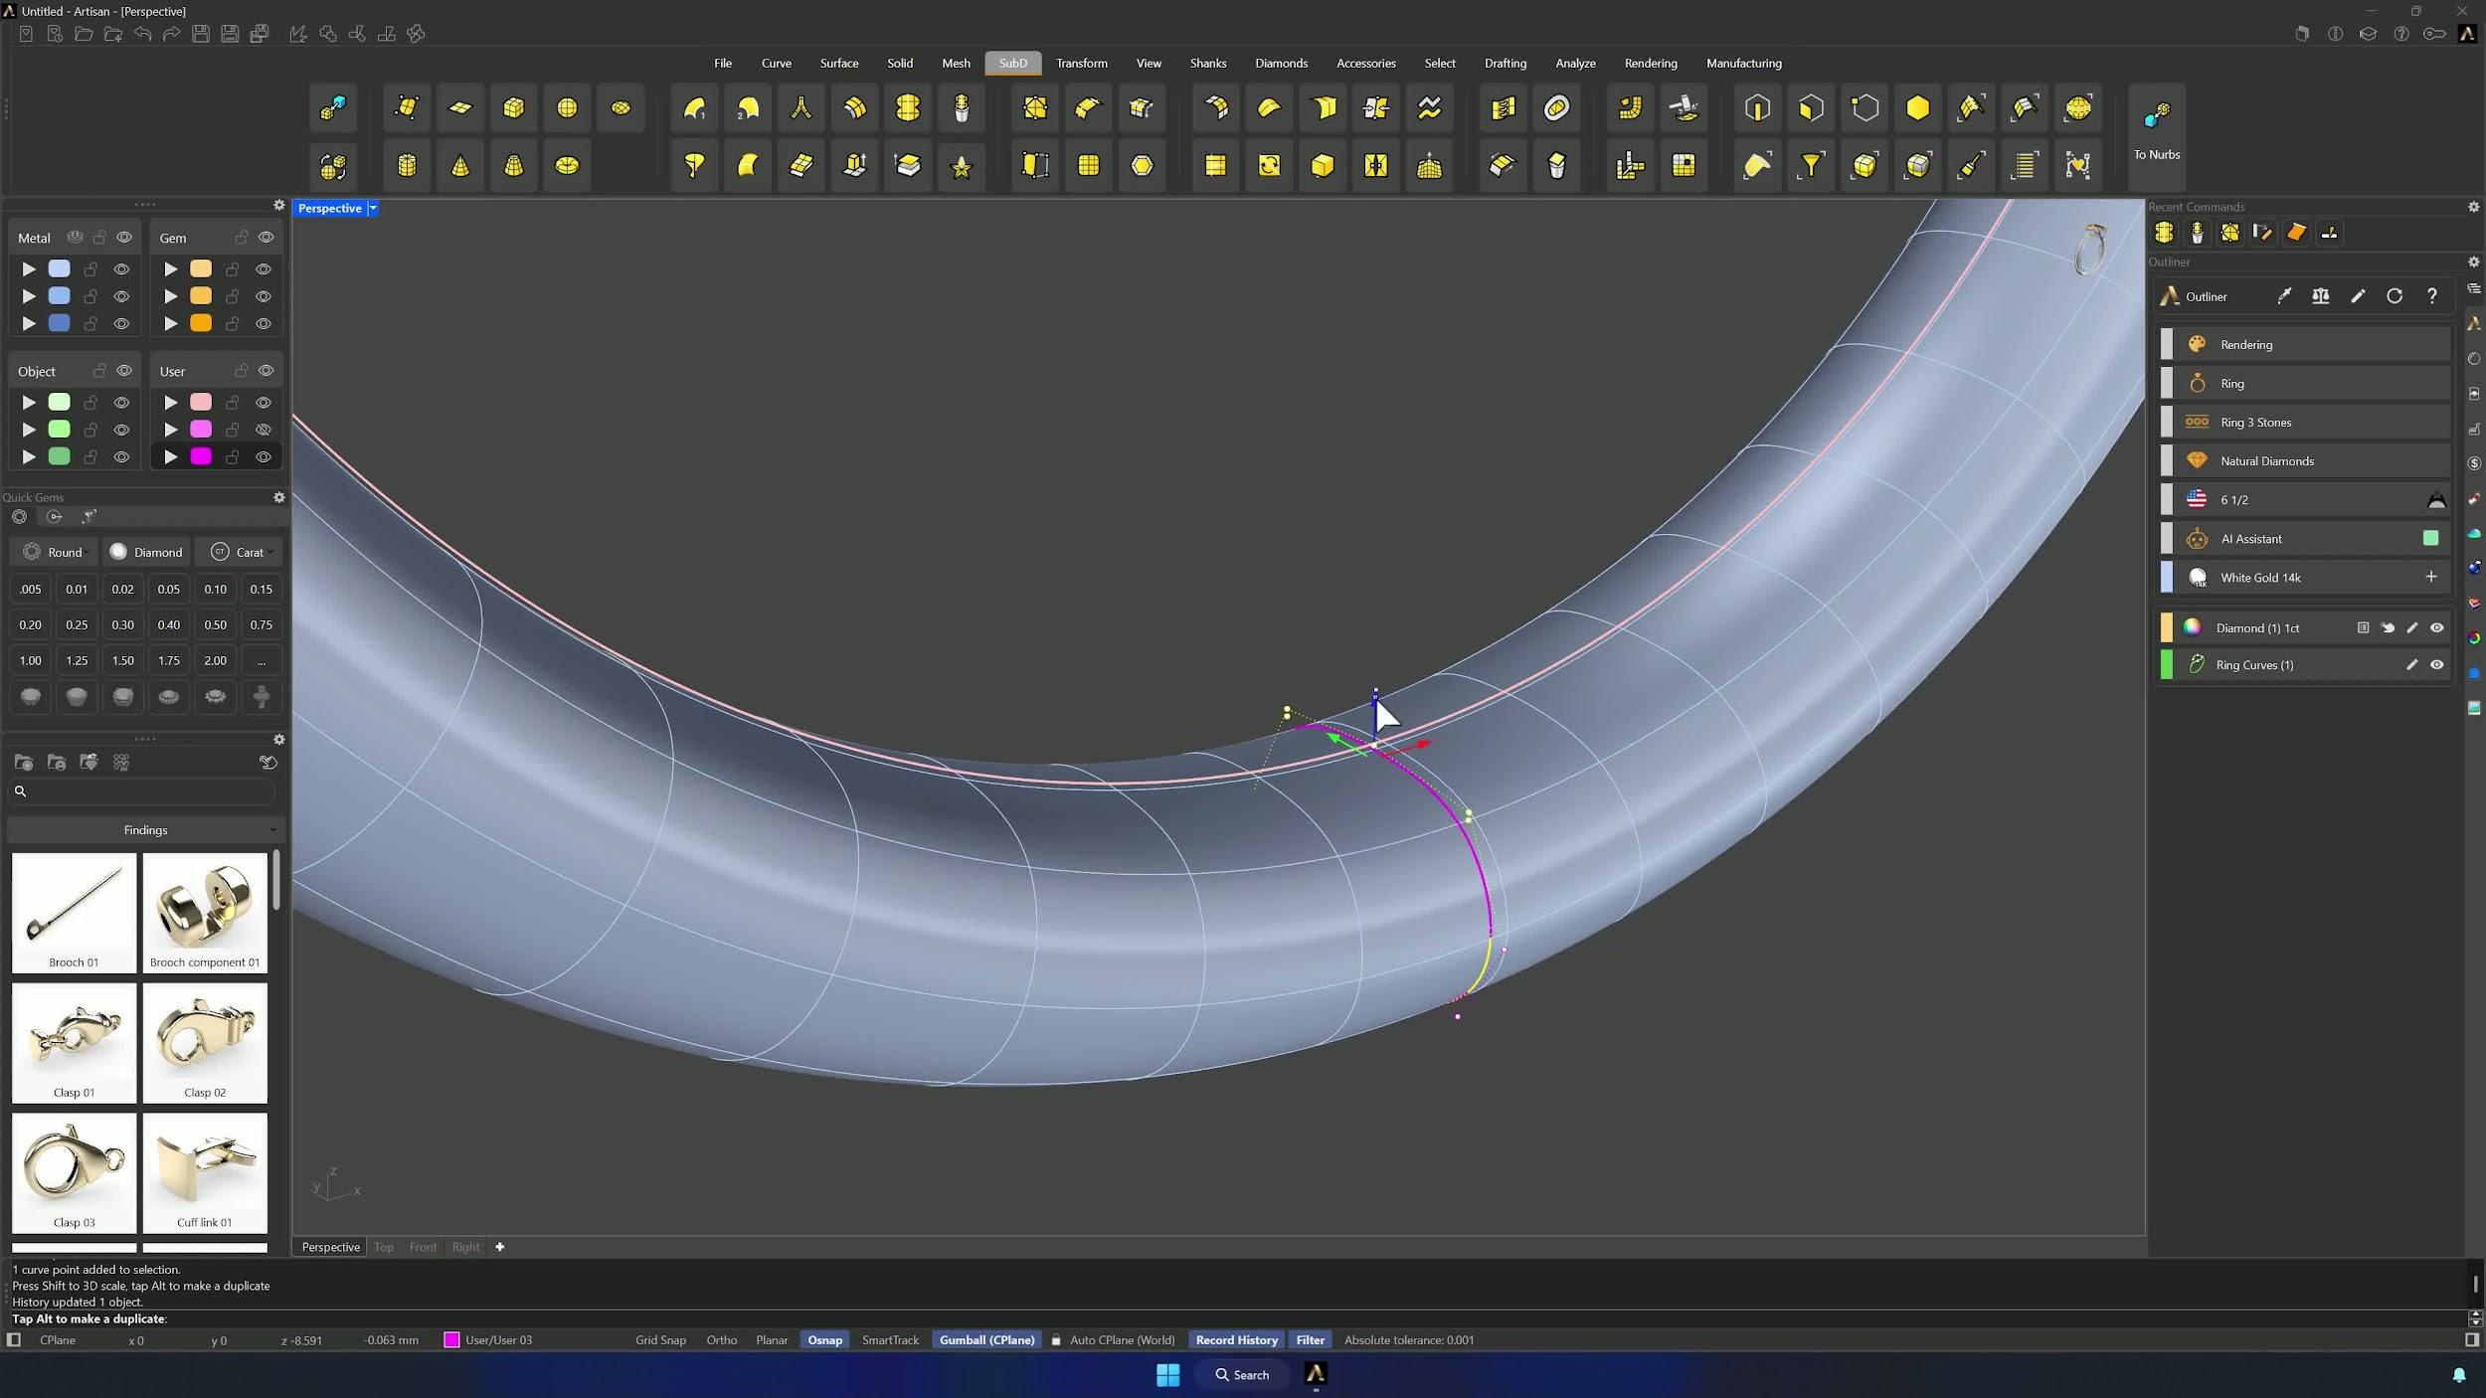Select the SubD sphere primitive tool
The image size is (2486, 1398).
(567, 107)
